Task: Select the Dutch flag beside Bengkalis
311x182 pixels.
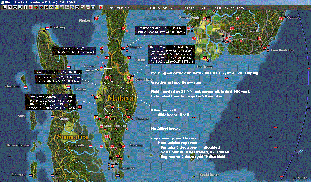Action: point(91,146)
